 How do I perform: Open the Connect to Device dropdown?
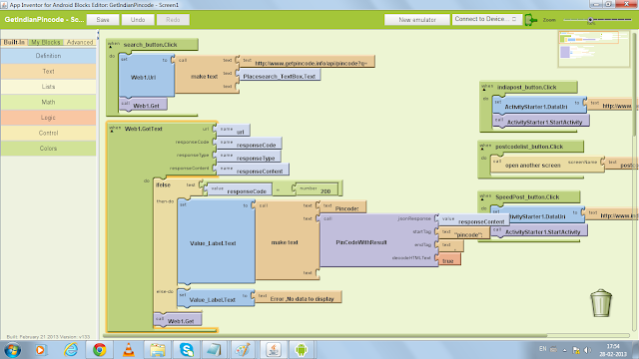[486, 19]
